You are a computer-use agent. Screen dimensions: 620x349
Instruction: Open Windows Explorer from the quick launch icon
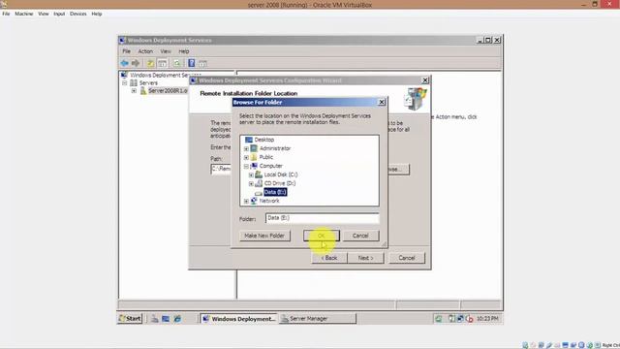(x=177, y=319)
